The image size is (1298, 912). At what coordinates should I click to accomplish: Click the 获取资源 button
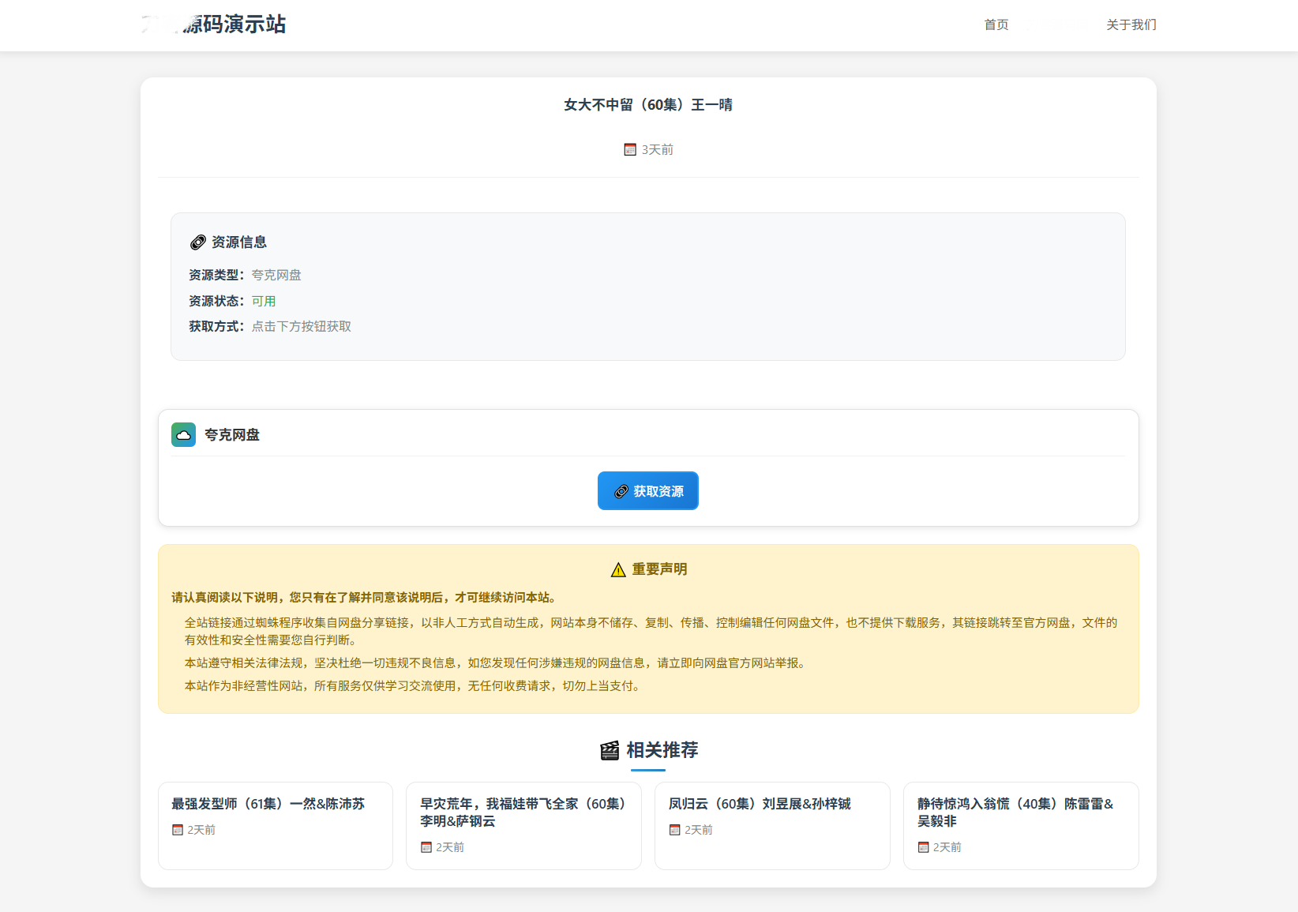[x=647, y=491]
